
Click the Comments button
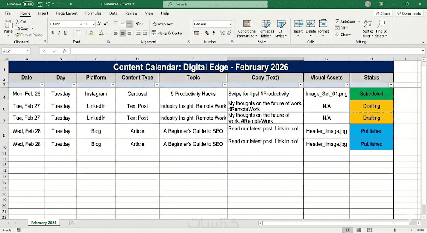(409, 13)
